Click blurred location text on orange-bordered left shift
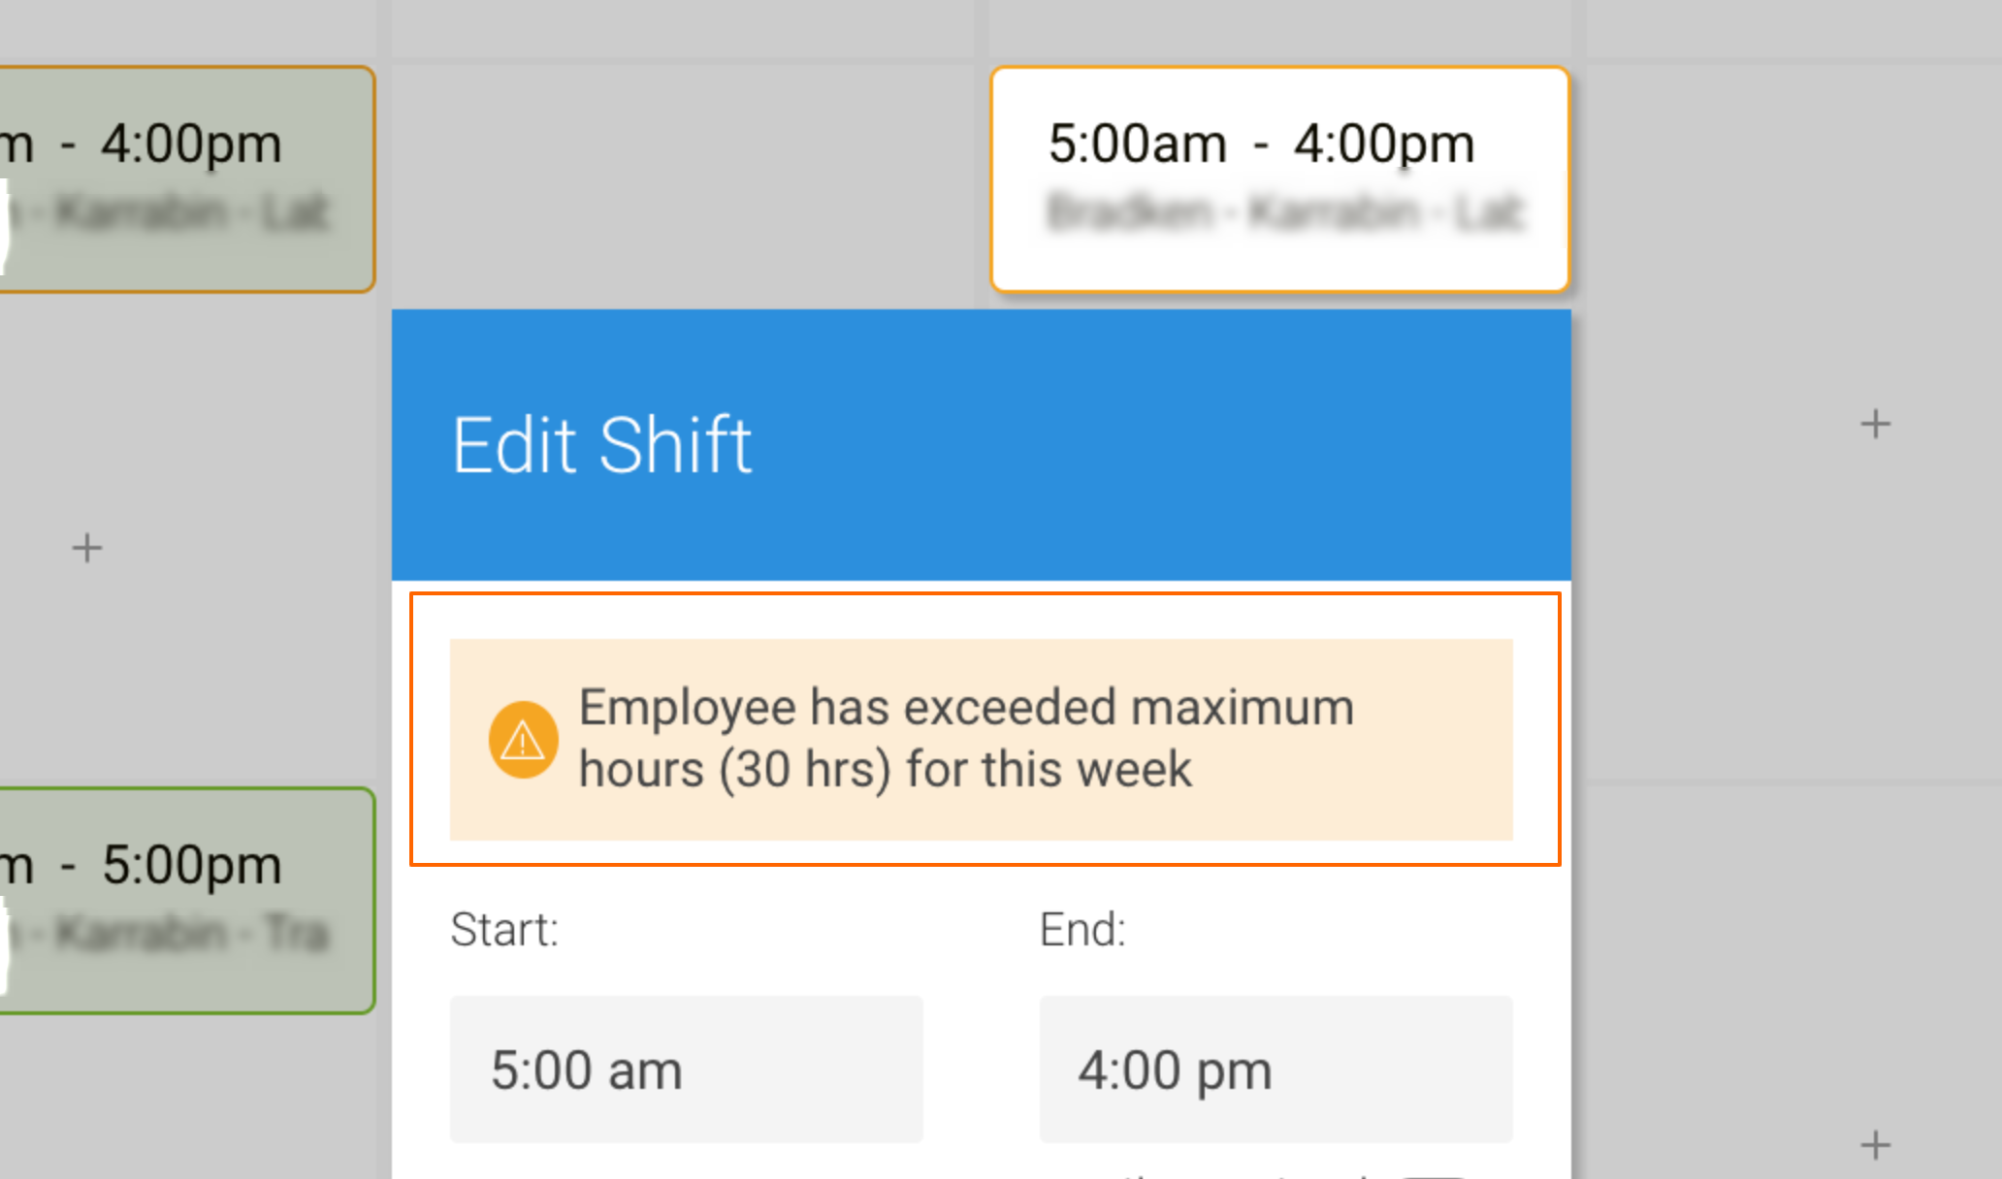 [191, 212]
